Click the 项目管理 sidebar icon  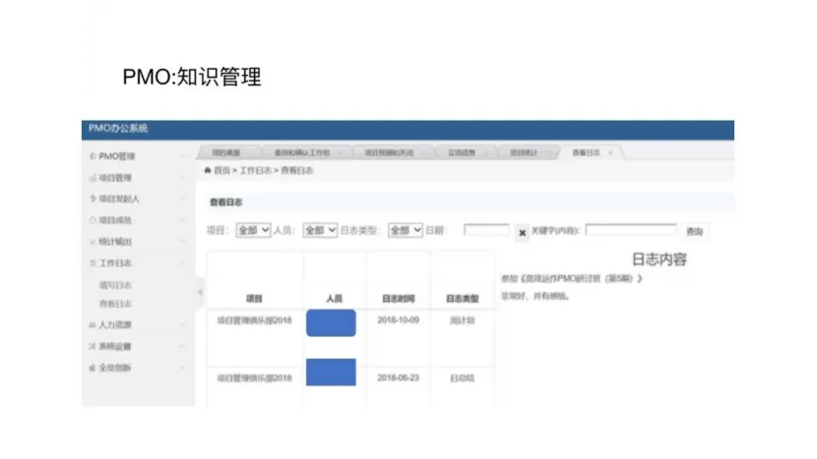93,178
